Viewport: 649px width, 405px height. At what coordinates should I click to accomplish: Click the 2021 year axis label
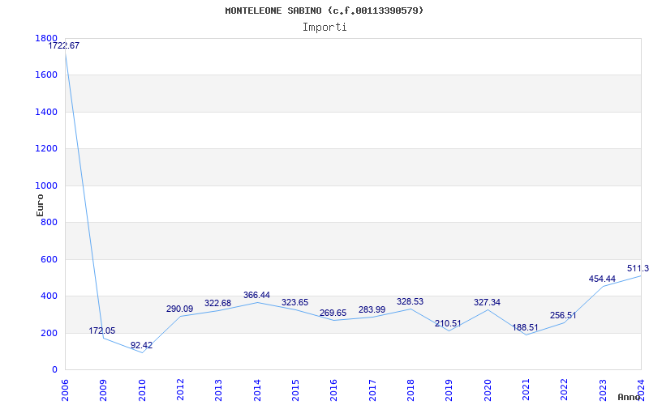526,390
